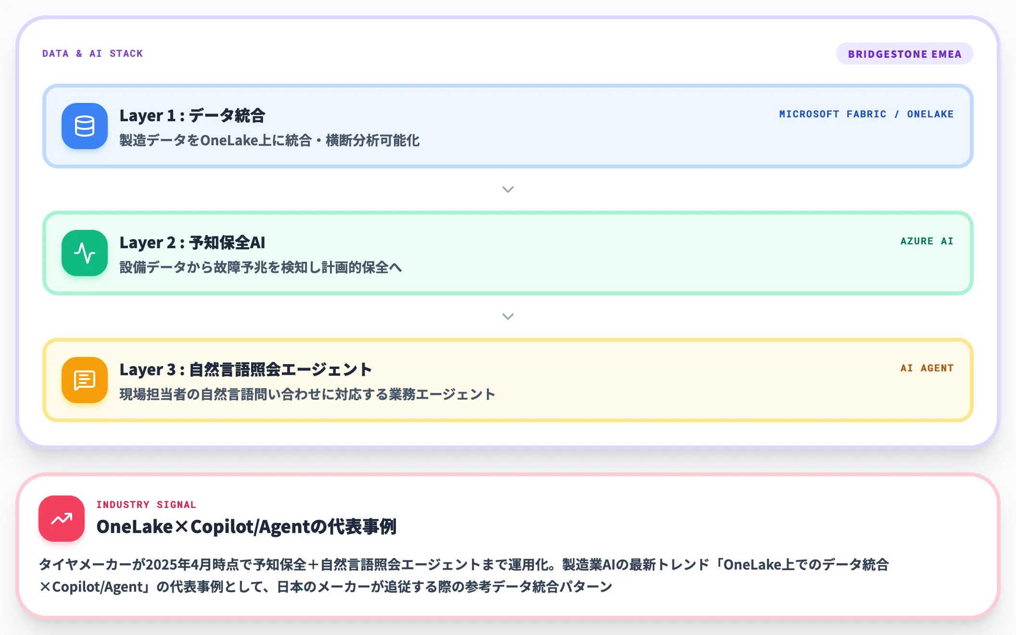Click the BRIDGESTONE EMEA badge
This screenshot has height=635, width=1016.
904,54
